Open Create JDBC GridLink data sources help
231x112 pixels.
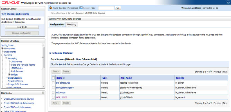(x=19, y=103)
